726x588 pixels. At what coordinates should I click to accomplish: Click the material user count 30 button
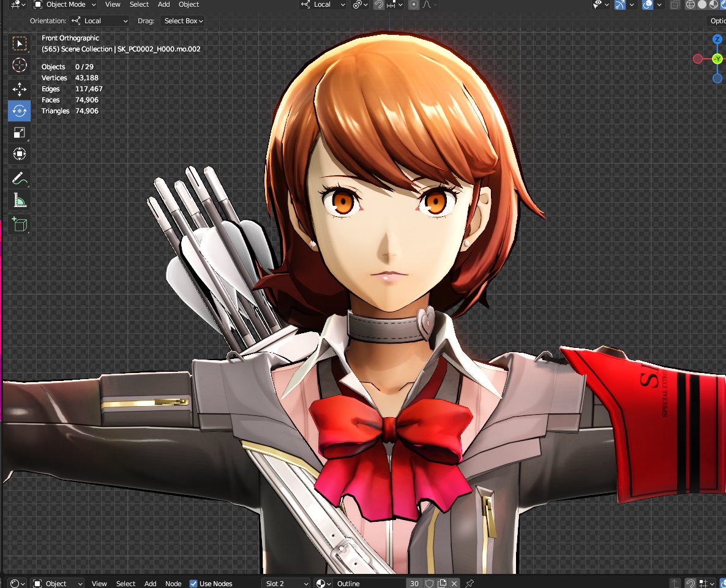point(414,583)
